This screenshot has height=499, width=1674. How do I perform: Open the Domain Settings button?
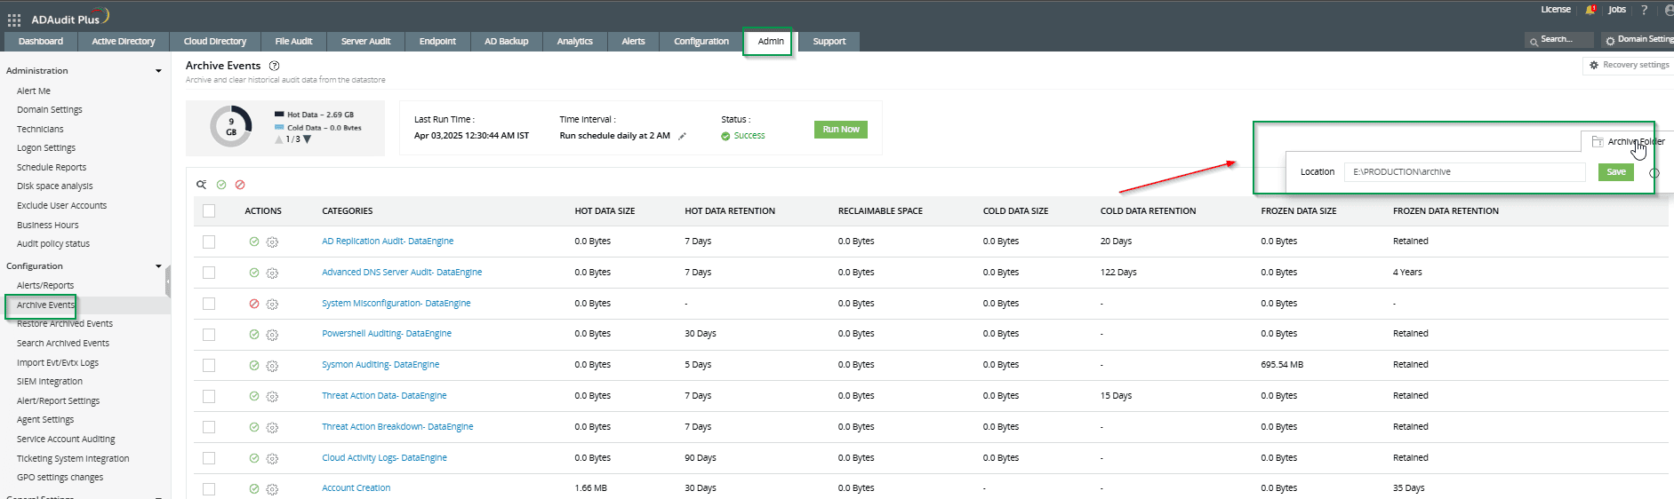[x=1639, y=40]
